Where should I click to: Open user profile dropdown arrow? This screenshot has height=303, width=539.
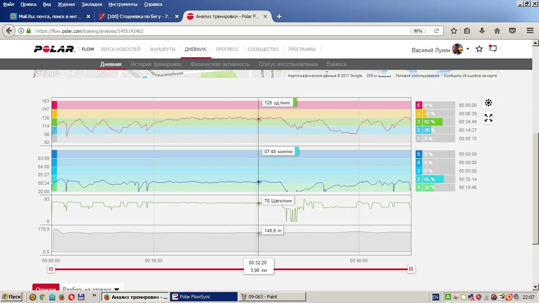467,49
